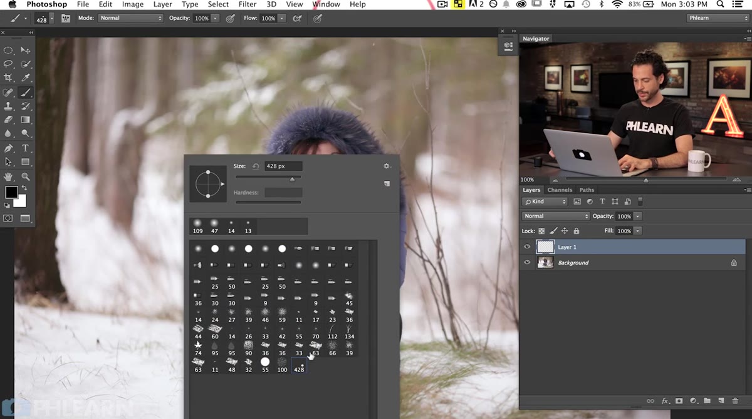Select the Path Selection tool
This screenshot has width=752, height=419.
point(9,162)
